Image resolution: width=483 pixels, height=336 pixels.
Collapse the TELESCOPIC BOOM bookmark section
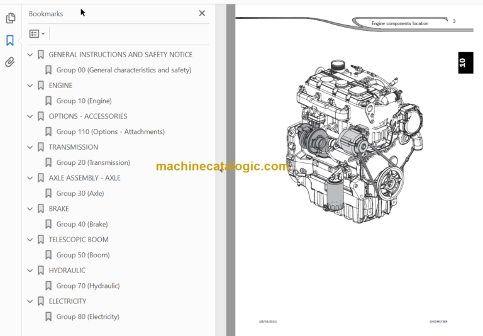point(30,240)
